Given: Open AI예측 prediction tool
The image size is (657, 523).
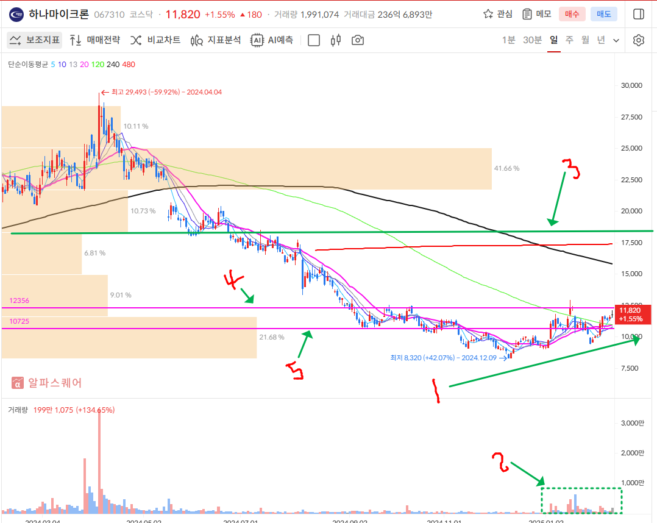Looking at the screenshot, I should tap(272, 40).
